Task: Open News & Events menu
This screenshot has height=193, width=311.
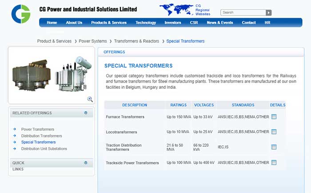Action: pos(220,23)
